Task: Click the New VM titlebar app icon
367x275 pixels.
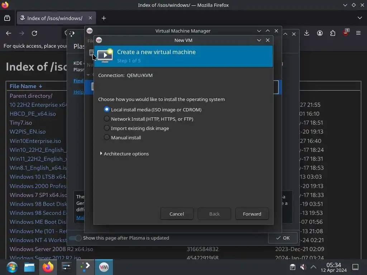Action: (x=99, y=40)
